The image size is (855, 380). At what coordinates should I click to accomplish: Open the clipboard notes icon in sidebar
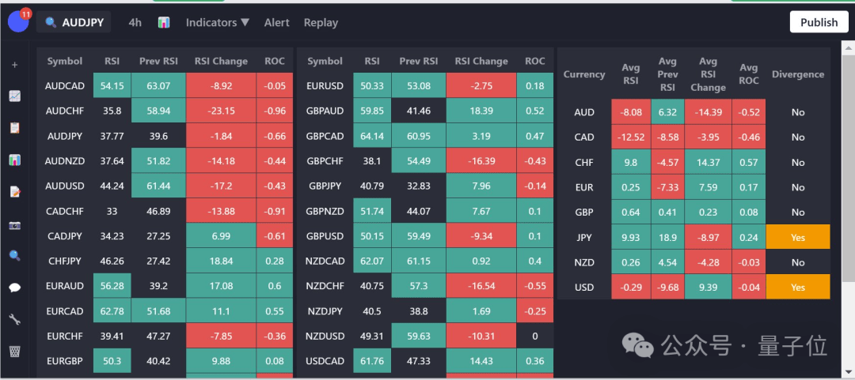click(x=15, y=128)
